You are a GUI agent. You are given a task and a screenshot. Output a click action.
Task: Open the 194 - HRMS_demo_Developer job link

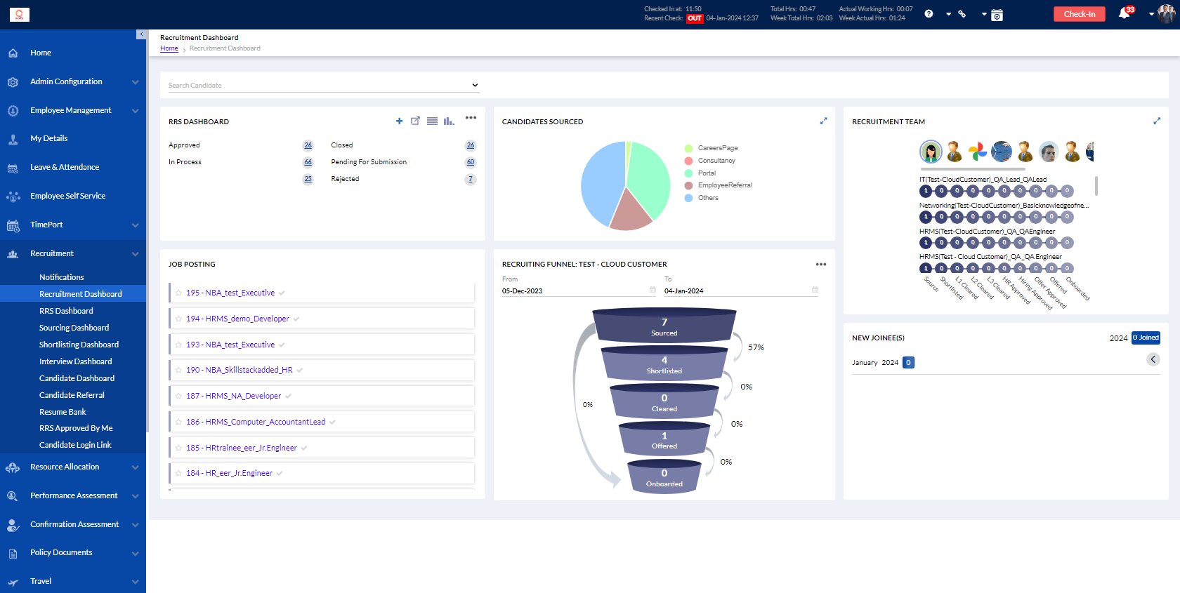coord(237,319)
